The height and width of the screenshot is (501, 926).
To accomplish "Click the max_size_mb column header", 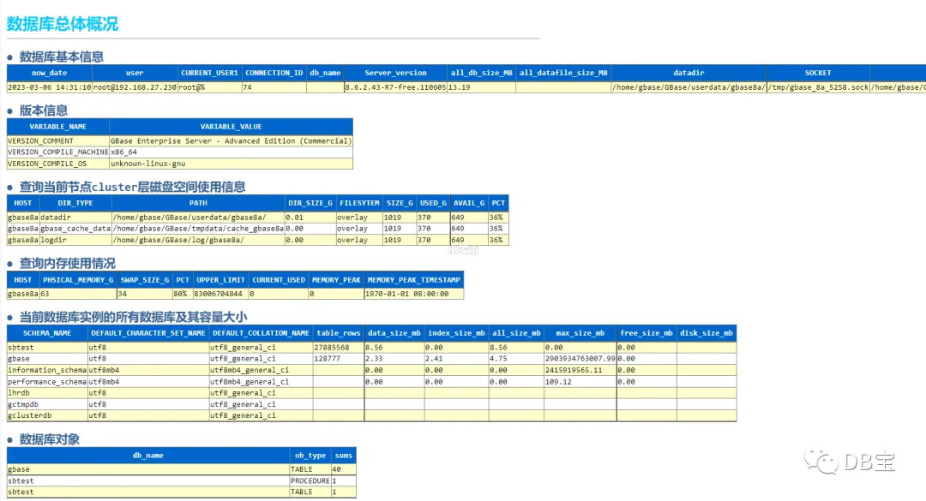I will [x=580, y=333].
